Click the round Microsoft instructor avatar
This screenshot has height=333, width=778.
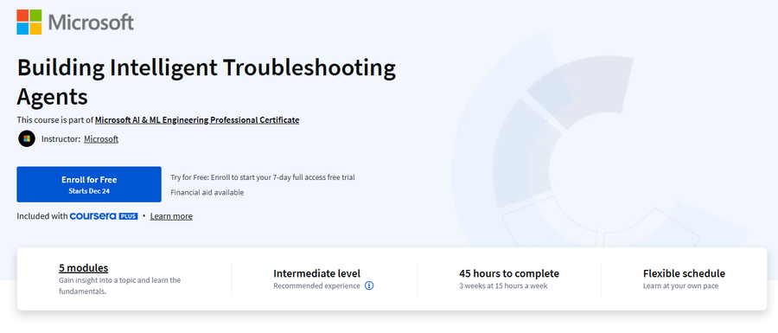27,139
